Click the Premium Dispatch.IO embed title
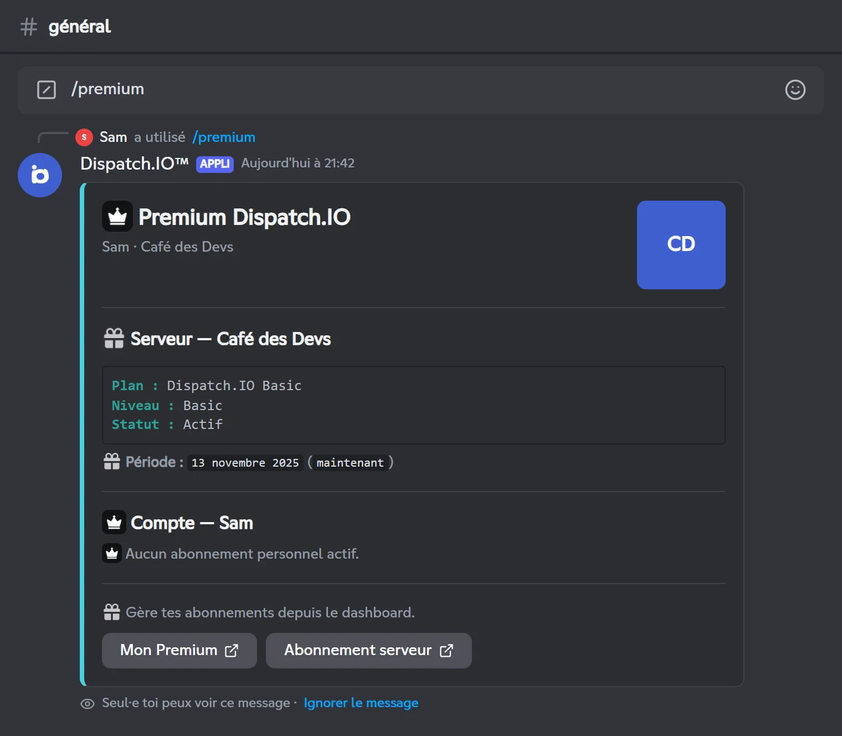Screen dimensions: 842x736 coord(244,217)
